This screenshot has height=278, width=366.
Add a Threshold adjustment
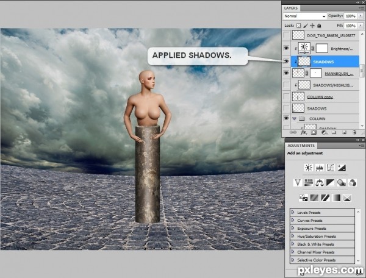tap(325, 198)
